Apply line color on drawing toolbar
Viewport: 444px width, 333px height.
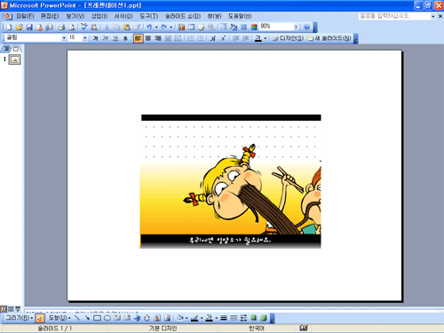pyautogui.click(x=194, y=318)
